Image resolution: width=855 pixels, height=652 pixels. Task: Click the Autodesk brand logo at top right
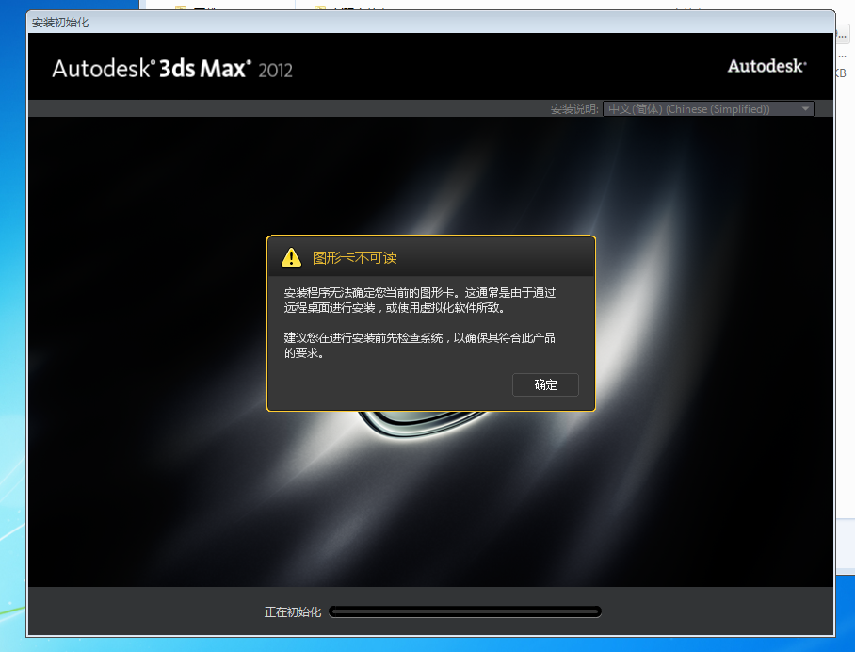click(x=766, y=66)
